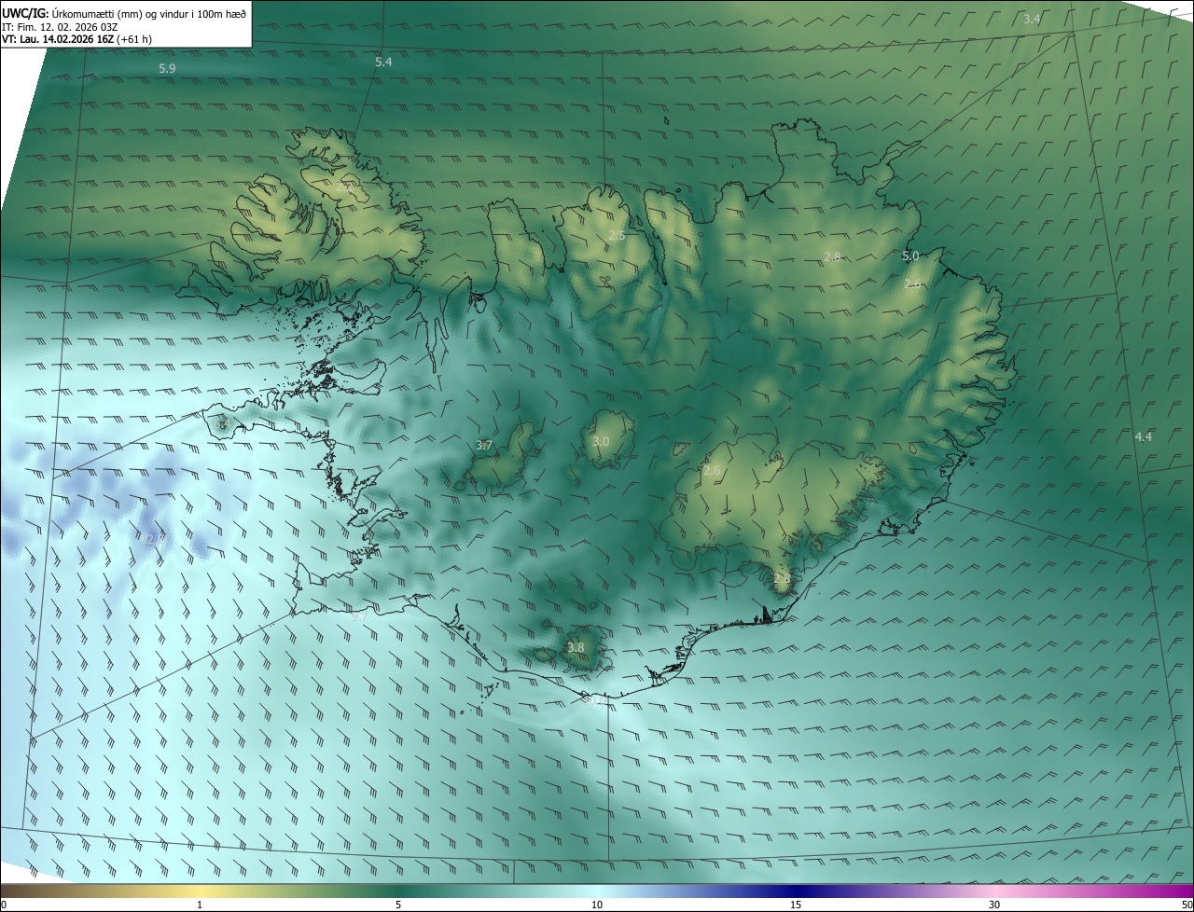Click the 15 tick on color scale

pos(796,905)
